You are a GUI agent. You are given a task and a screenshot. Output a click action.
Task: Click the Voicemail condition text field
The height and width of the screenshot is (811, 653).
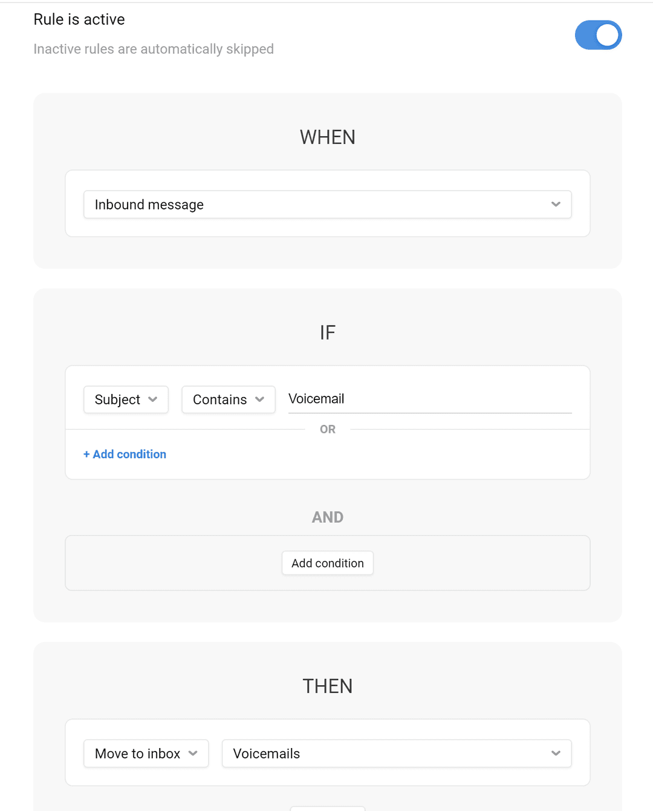tap(429, 399)
